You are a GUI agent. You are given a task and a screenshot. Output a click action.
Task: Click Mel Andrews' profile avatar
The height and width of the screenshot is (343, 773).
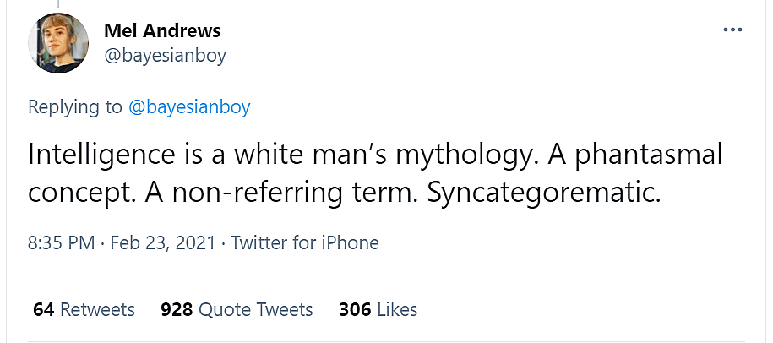59,46
